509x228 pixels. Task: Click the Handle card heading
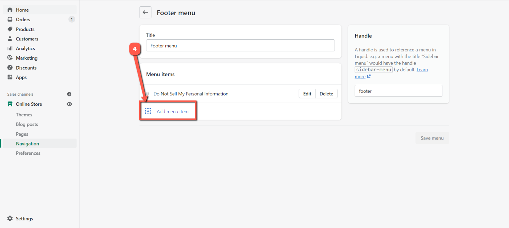363,36
